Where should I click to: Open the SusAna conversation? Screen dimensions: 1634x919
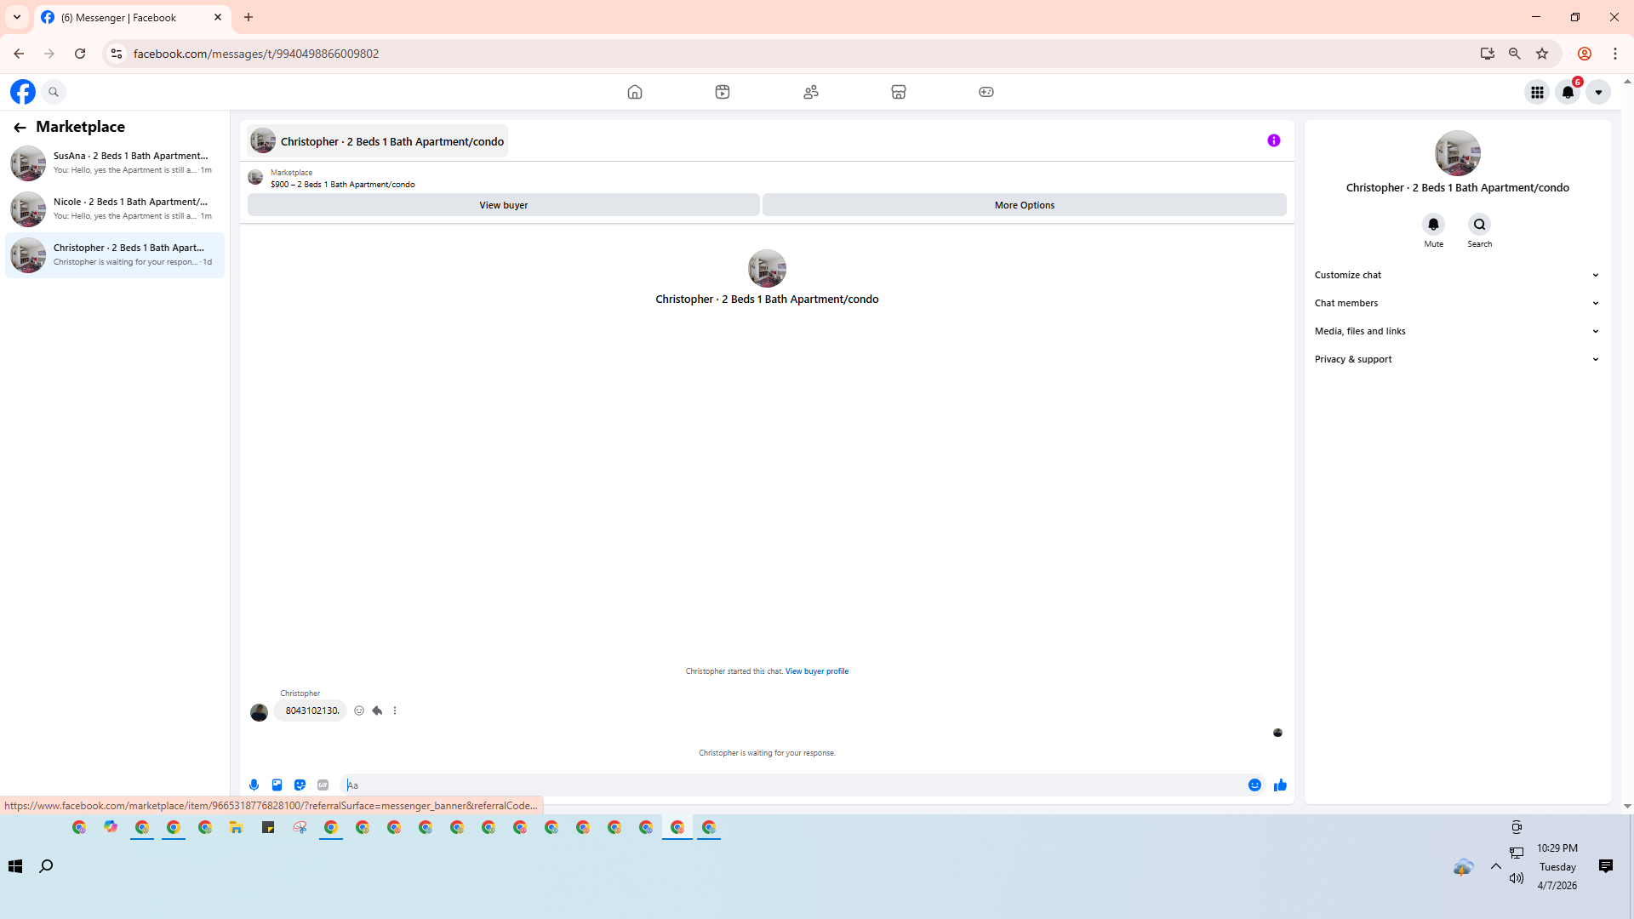pos(115,163)
